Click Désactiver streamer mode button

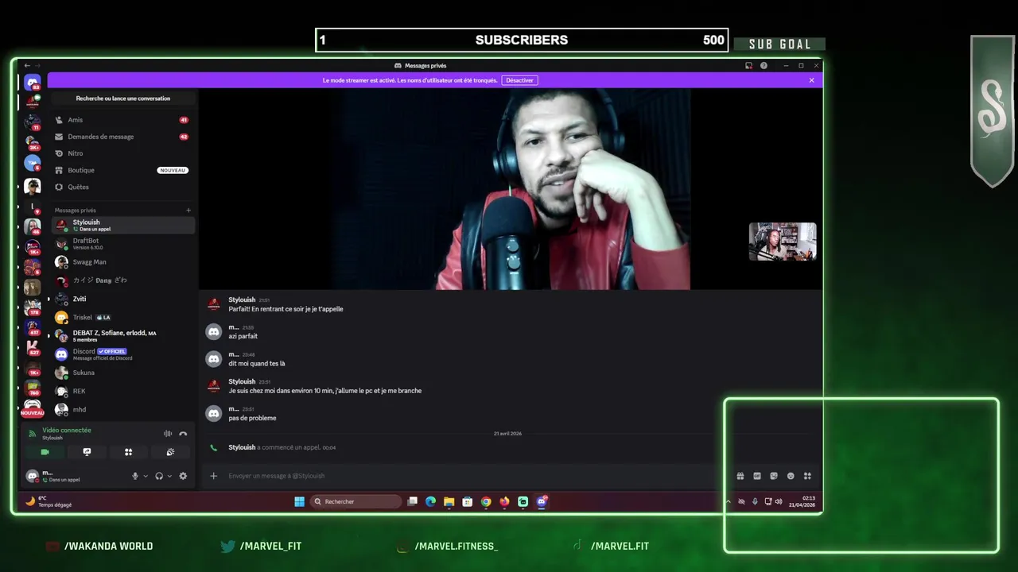(x=519, y=80)
